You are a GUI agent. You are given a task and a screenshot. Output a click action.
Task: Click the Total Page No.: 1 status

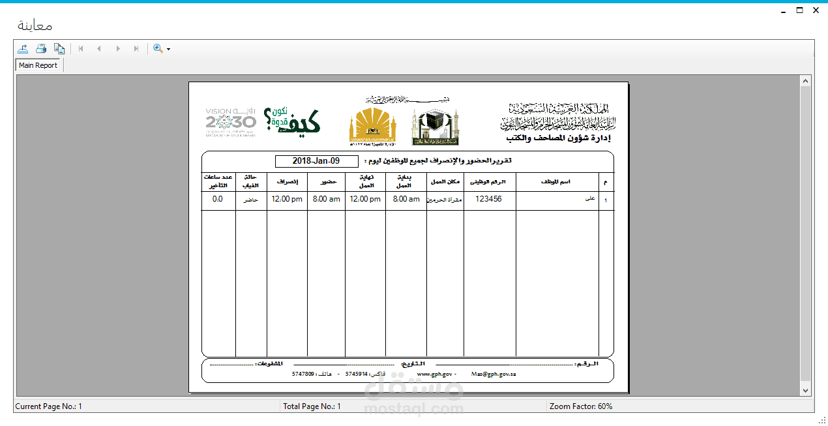tap(312, 406)
